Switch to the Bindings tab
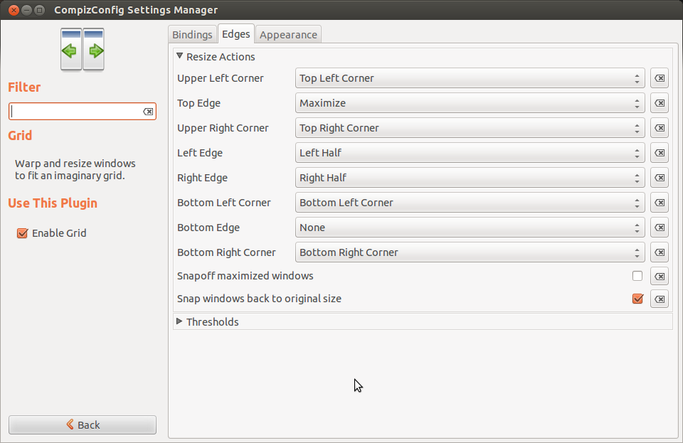This screenshot has width=683, height=443. click(x=192, y=34)
